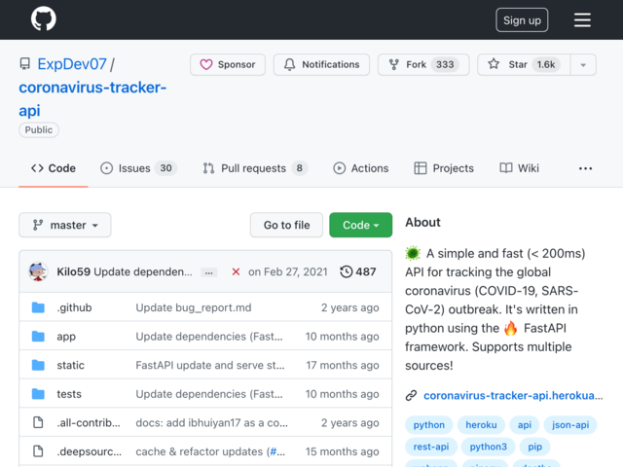Open the FastAPI update and serve commit
Screen dimensions: 623x467
tap(210, 365)
